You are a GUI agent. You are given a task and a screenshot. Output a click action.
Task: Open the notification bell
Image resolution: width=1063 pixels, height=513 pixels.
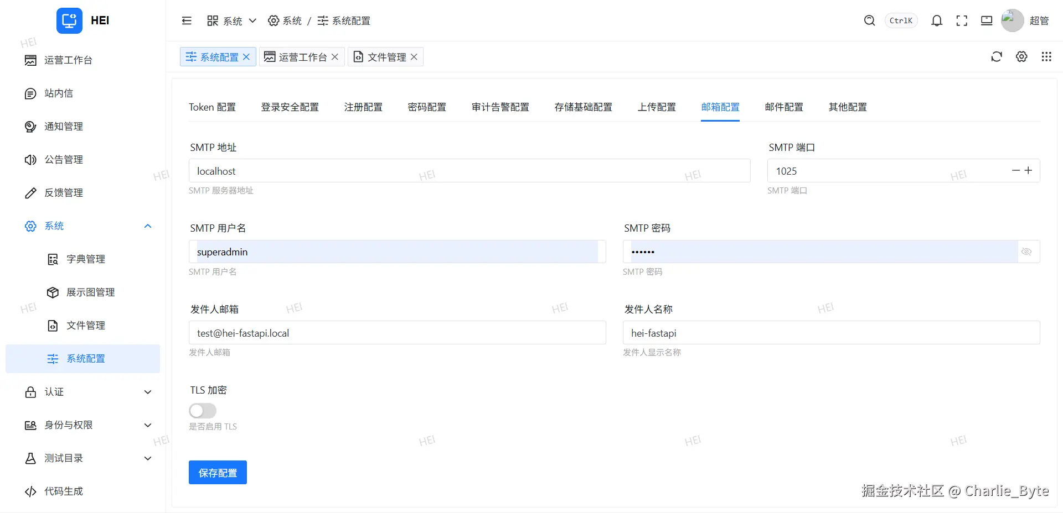coord(936,21)
